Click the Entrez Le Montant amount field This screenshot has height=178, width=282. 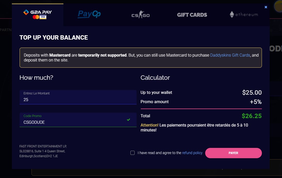(x=78, y=99)
